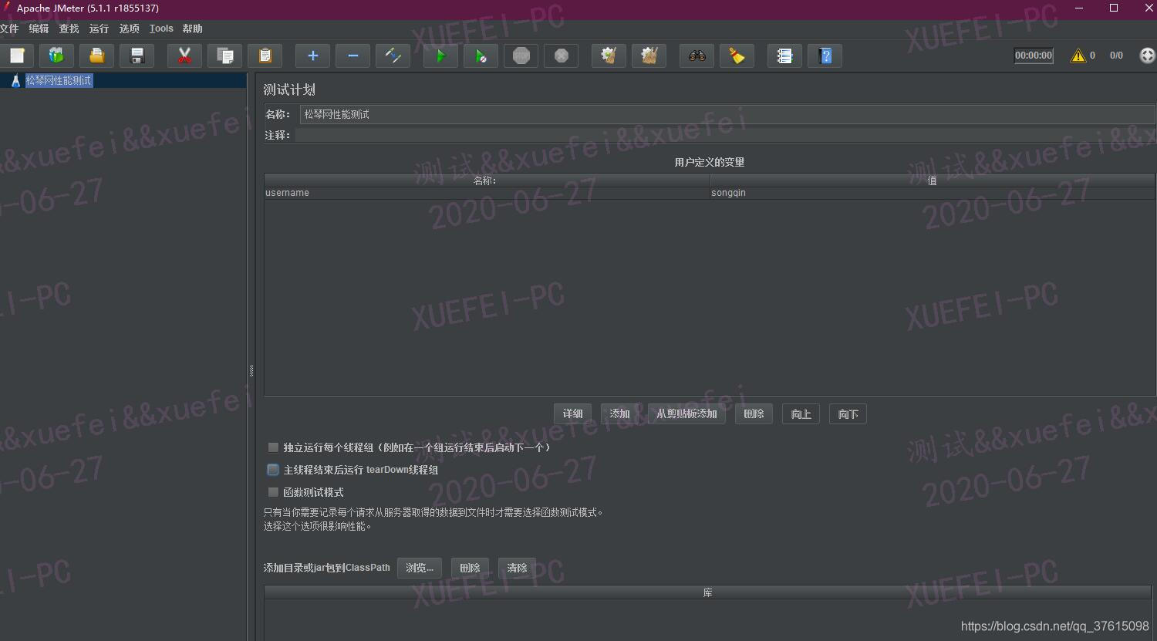Click the Copy icon in toolbar
The height and width of the screenshot is (641, 1157).
point(225,56)
